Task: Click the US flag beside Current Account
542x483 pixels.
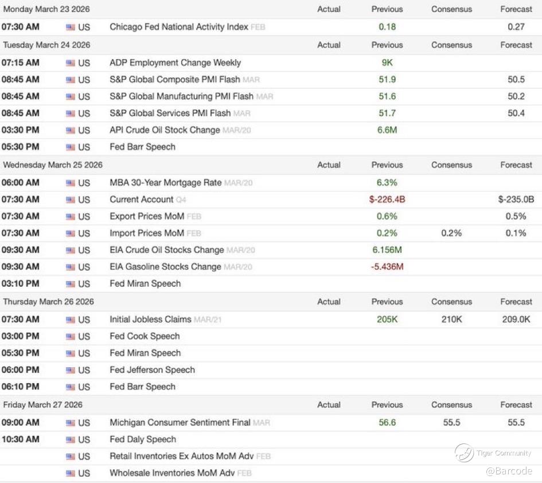Action: (x=71, y=200)
